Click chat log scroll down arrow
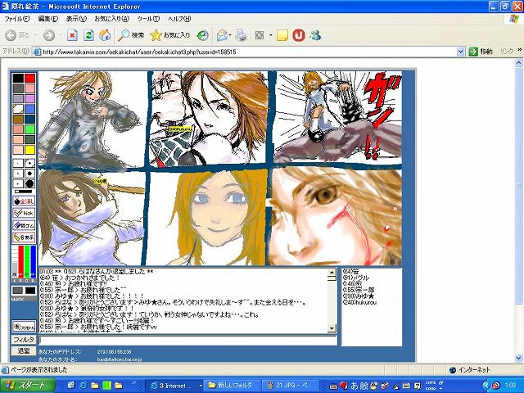 (332, 328)
